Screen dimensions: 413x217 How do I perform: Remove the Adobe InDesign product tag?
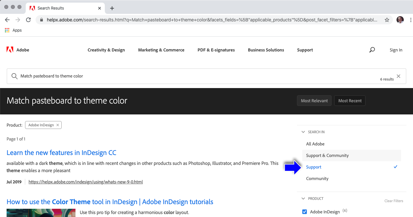pos(58,125)
